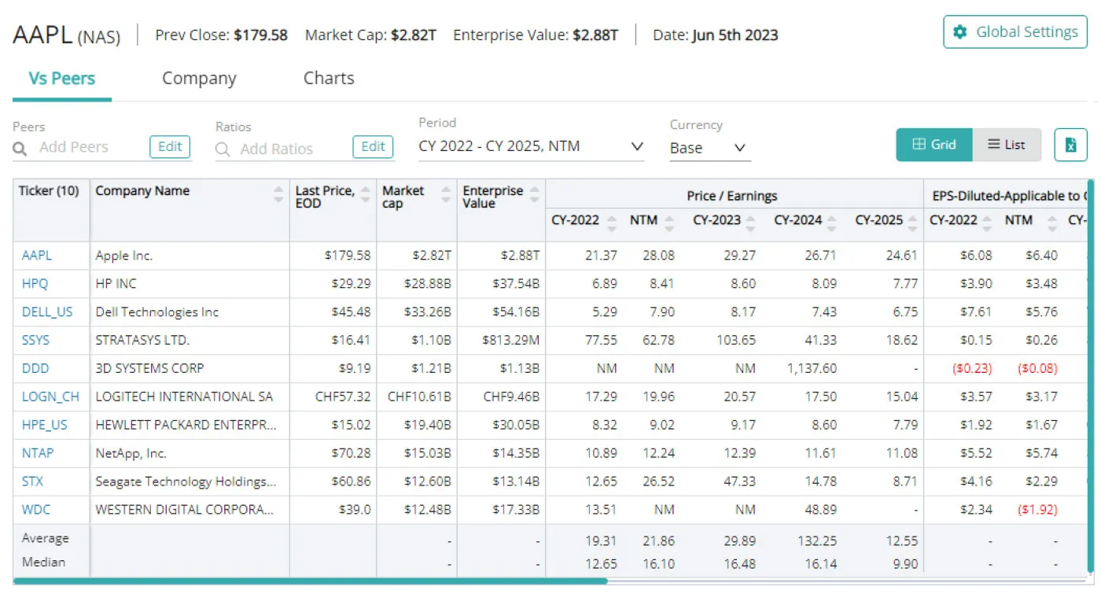The image size is (1101, 594).
Task: Click the $813.29M enterprise value cell
Action: pos(511,341)
